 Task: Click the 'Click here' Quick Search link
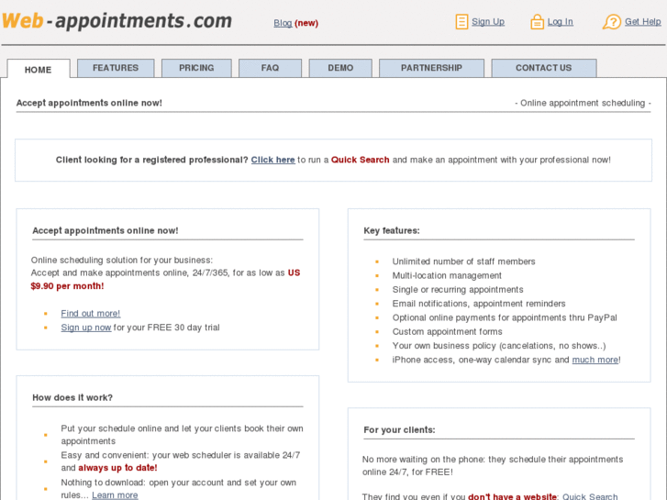pyautogui.click(x=272, y=160)
